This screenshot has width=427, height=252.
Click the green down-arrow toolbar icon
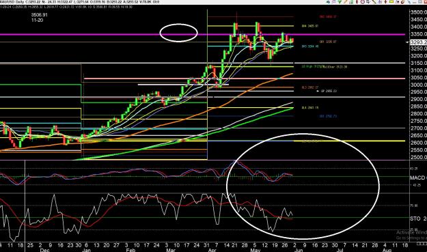pyautogui.click(x=340, y=2)
